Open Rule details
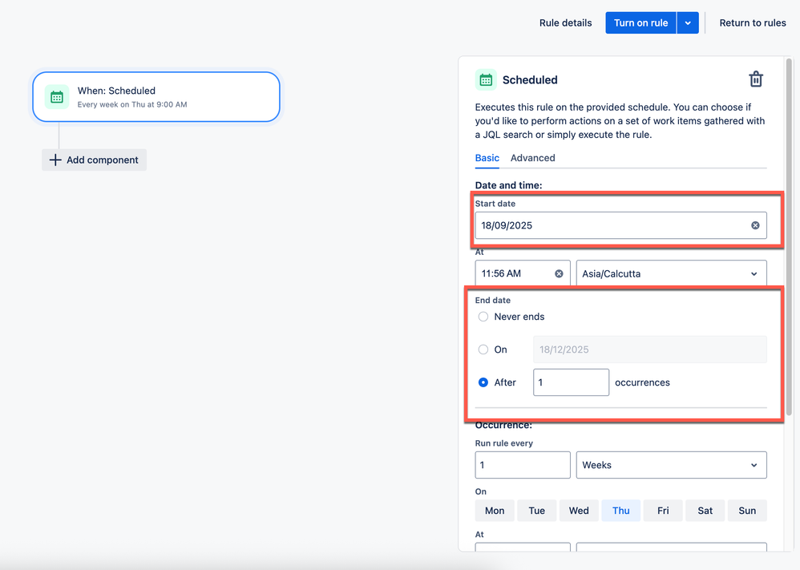 565,23
